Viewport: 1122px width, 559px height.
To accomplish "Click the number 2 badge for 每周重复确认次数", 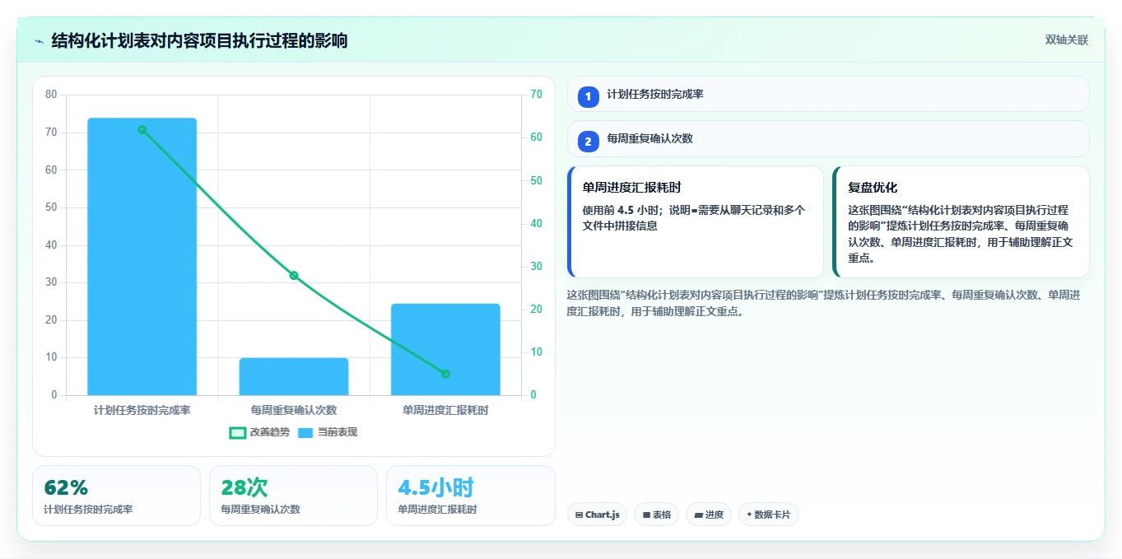I will (588, 142).
